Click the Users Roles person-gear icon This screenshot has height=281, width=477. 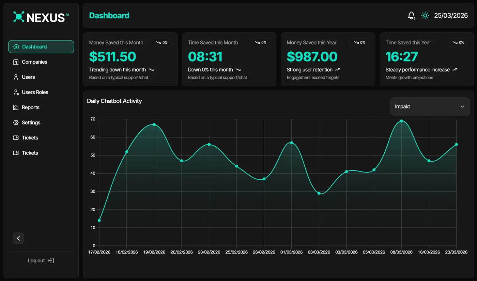pos(16,92)
